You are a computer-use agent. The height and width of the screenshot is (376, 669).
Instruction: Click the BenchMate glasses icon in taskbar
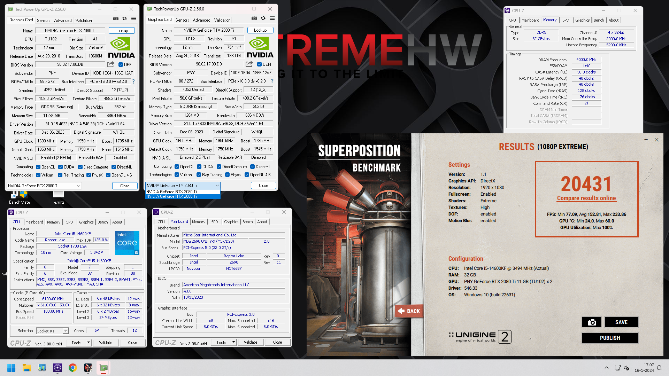(42, 368)
